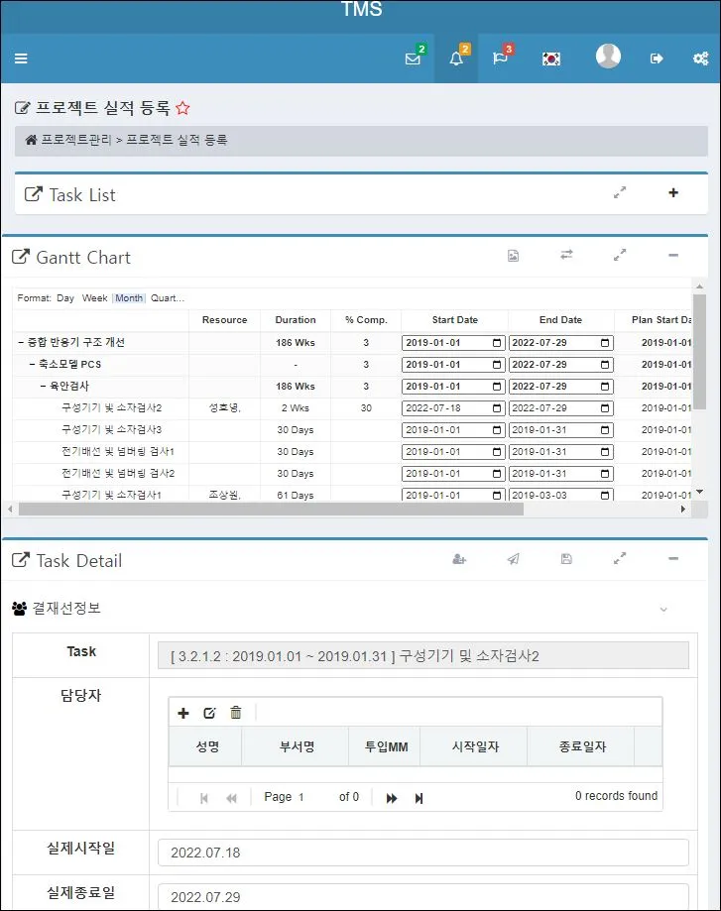Open the hamburger navigation menu
721x911 pixels.
click(21, 58)
